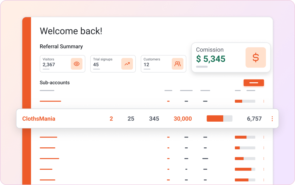Open three-dot menu on the last sub-account row
The image size is (295, 185).
pyautogui.click(x=264, y=180)
